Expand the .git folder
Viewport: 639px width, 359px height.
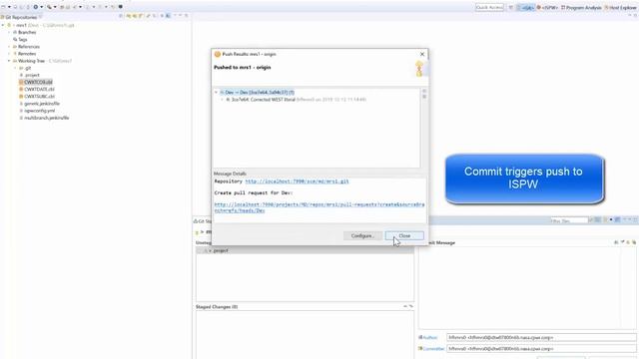point(15,68)
